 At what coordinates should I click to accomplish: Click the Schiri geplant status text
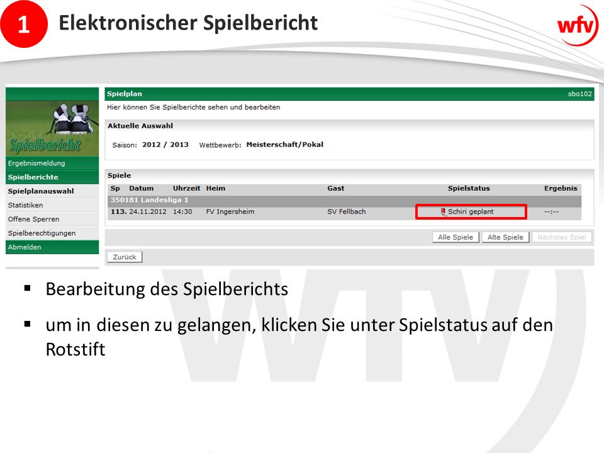click(471, 211)
